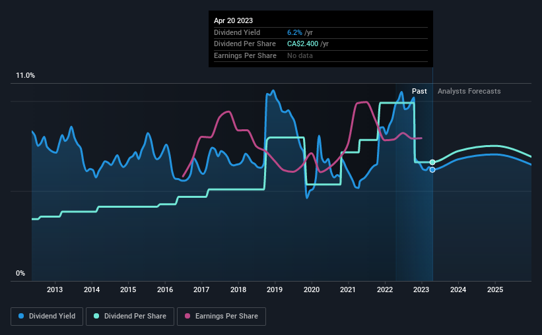Select the teal dividend per share data marker

pyautogui.click(x=432, y=162)
